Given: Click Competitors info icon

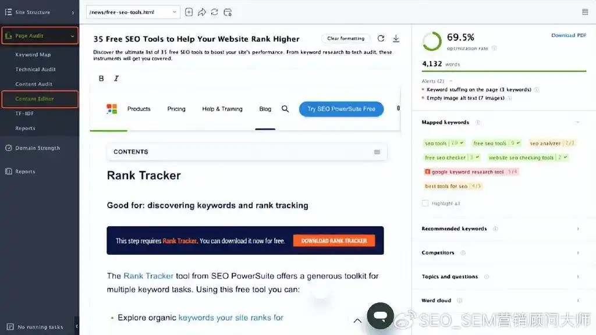Looking at the screenshot, I should [x=463, y=253].
